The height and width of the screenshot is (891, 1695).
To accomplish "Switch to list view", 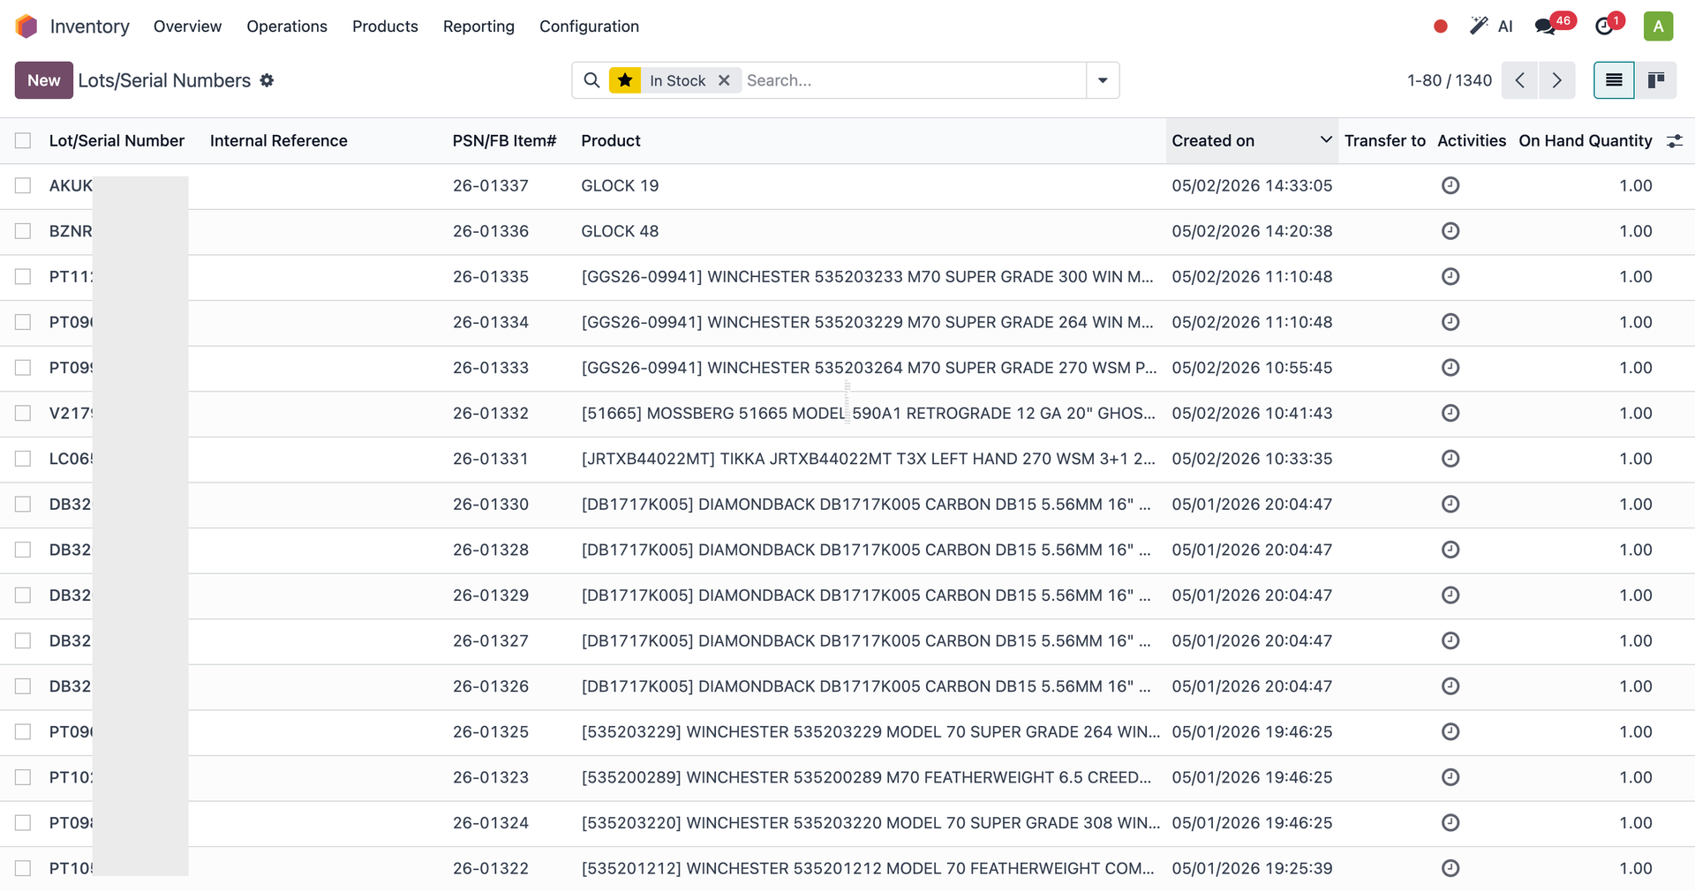I will coord(1614,80).
